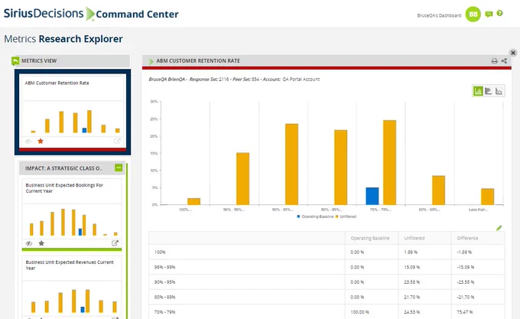Screen dimensions: 520x319
Task: Click the yellow bar for 60% - 69%
Action: click(438, 190)
